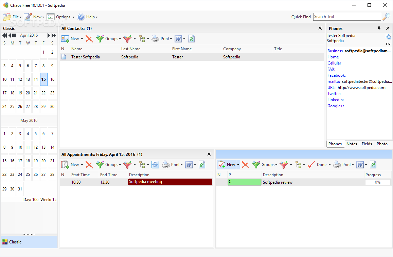This screenshot has width=393, height=257.
Task: Switch to the Notes tab
Action: click(352, 144)
